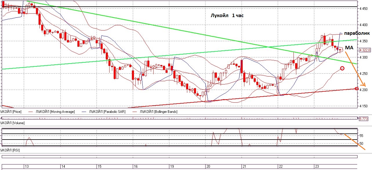Click the 4 200 price axis label
Viewport: 372px width, 170px height.
tap(364, 90)
